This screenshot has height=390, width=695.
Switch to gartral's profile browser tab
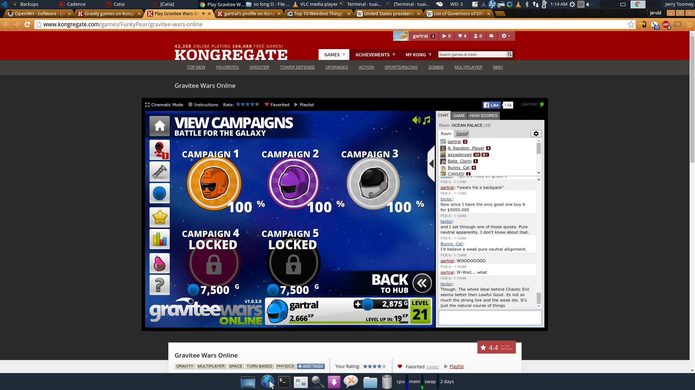pyautogui.click(x=249, y=13)
